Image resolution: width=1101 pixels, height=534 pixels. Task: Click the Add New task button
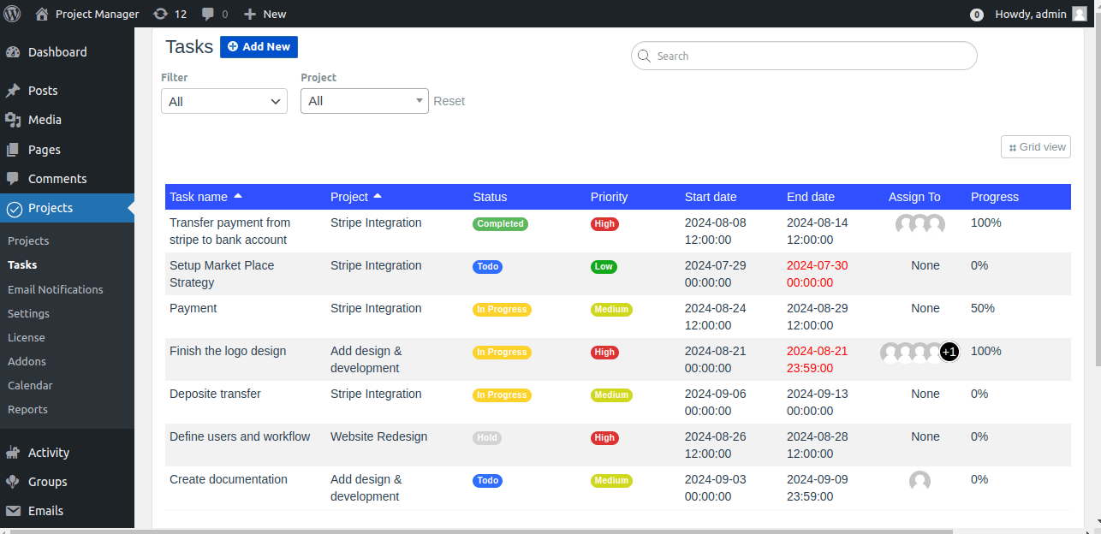pos(259,47)
